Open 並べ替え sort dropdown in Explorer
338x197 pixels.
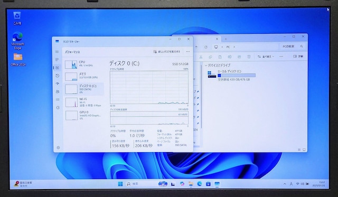tap(266, 57)
